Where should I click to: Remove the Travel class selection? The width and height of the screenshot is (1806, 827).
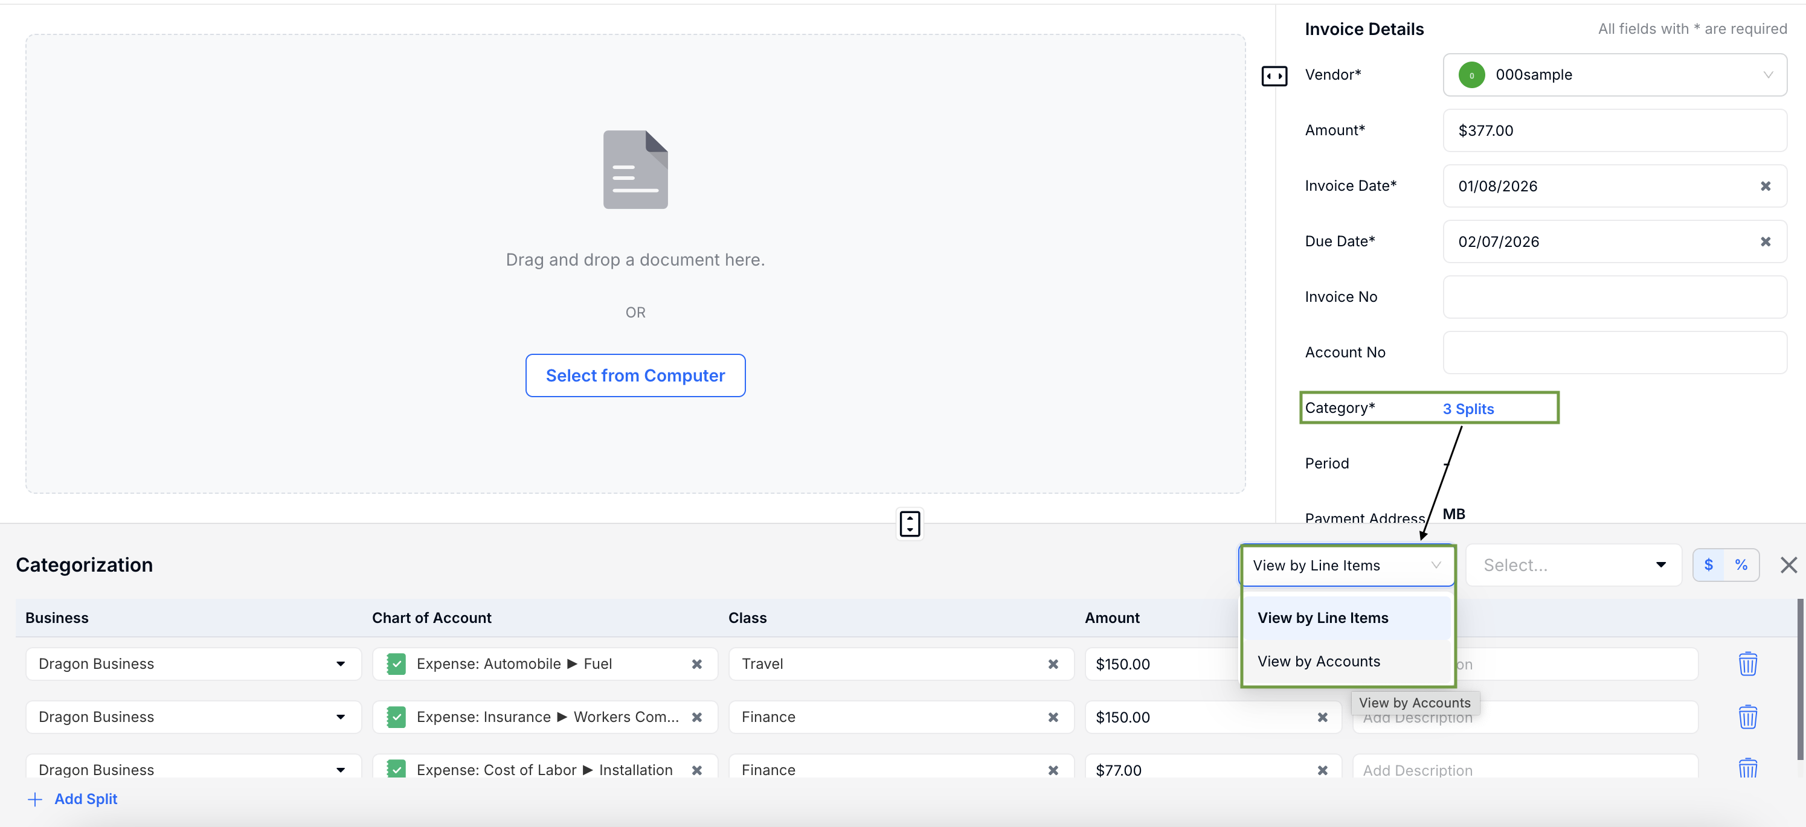(x=1052, y=665)
